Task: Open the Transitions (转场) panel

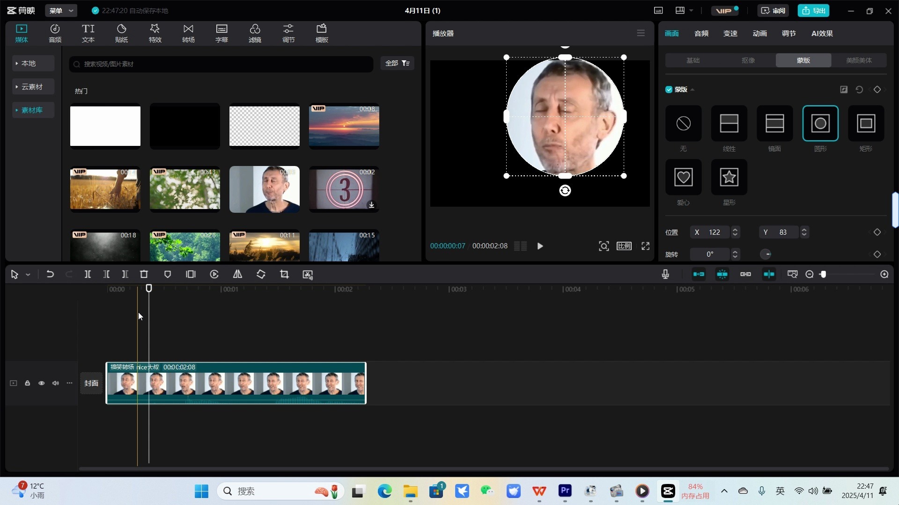Action: (x=188, y=33)
